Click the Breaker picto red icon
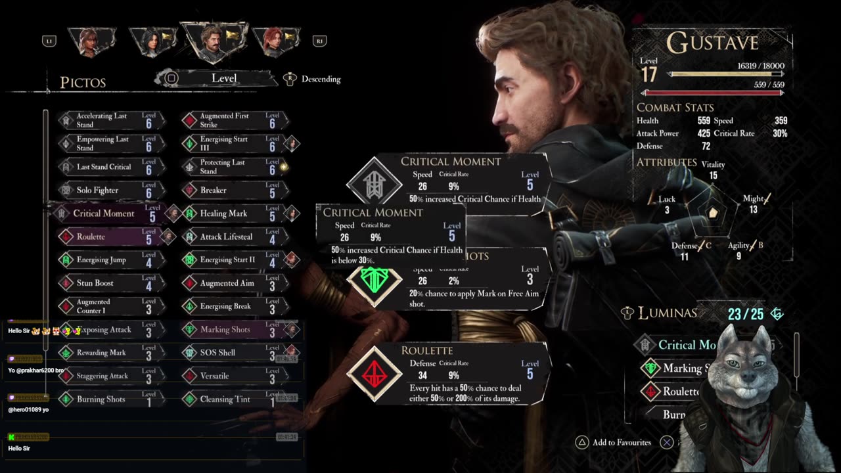The width and height of the screenshot is (841, 473). coord(189,191)
